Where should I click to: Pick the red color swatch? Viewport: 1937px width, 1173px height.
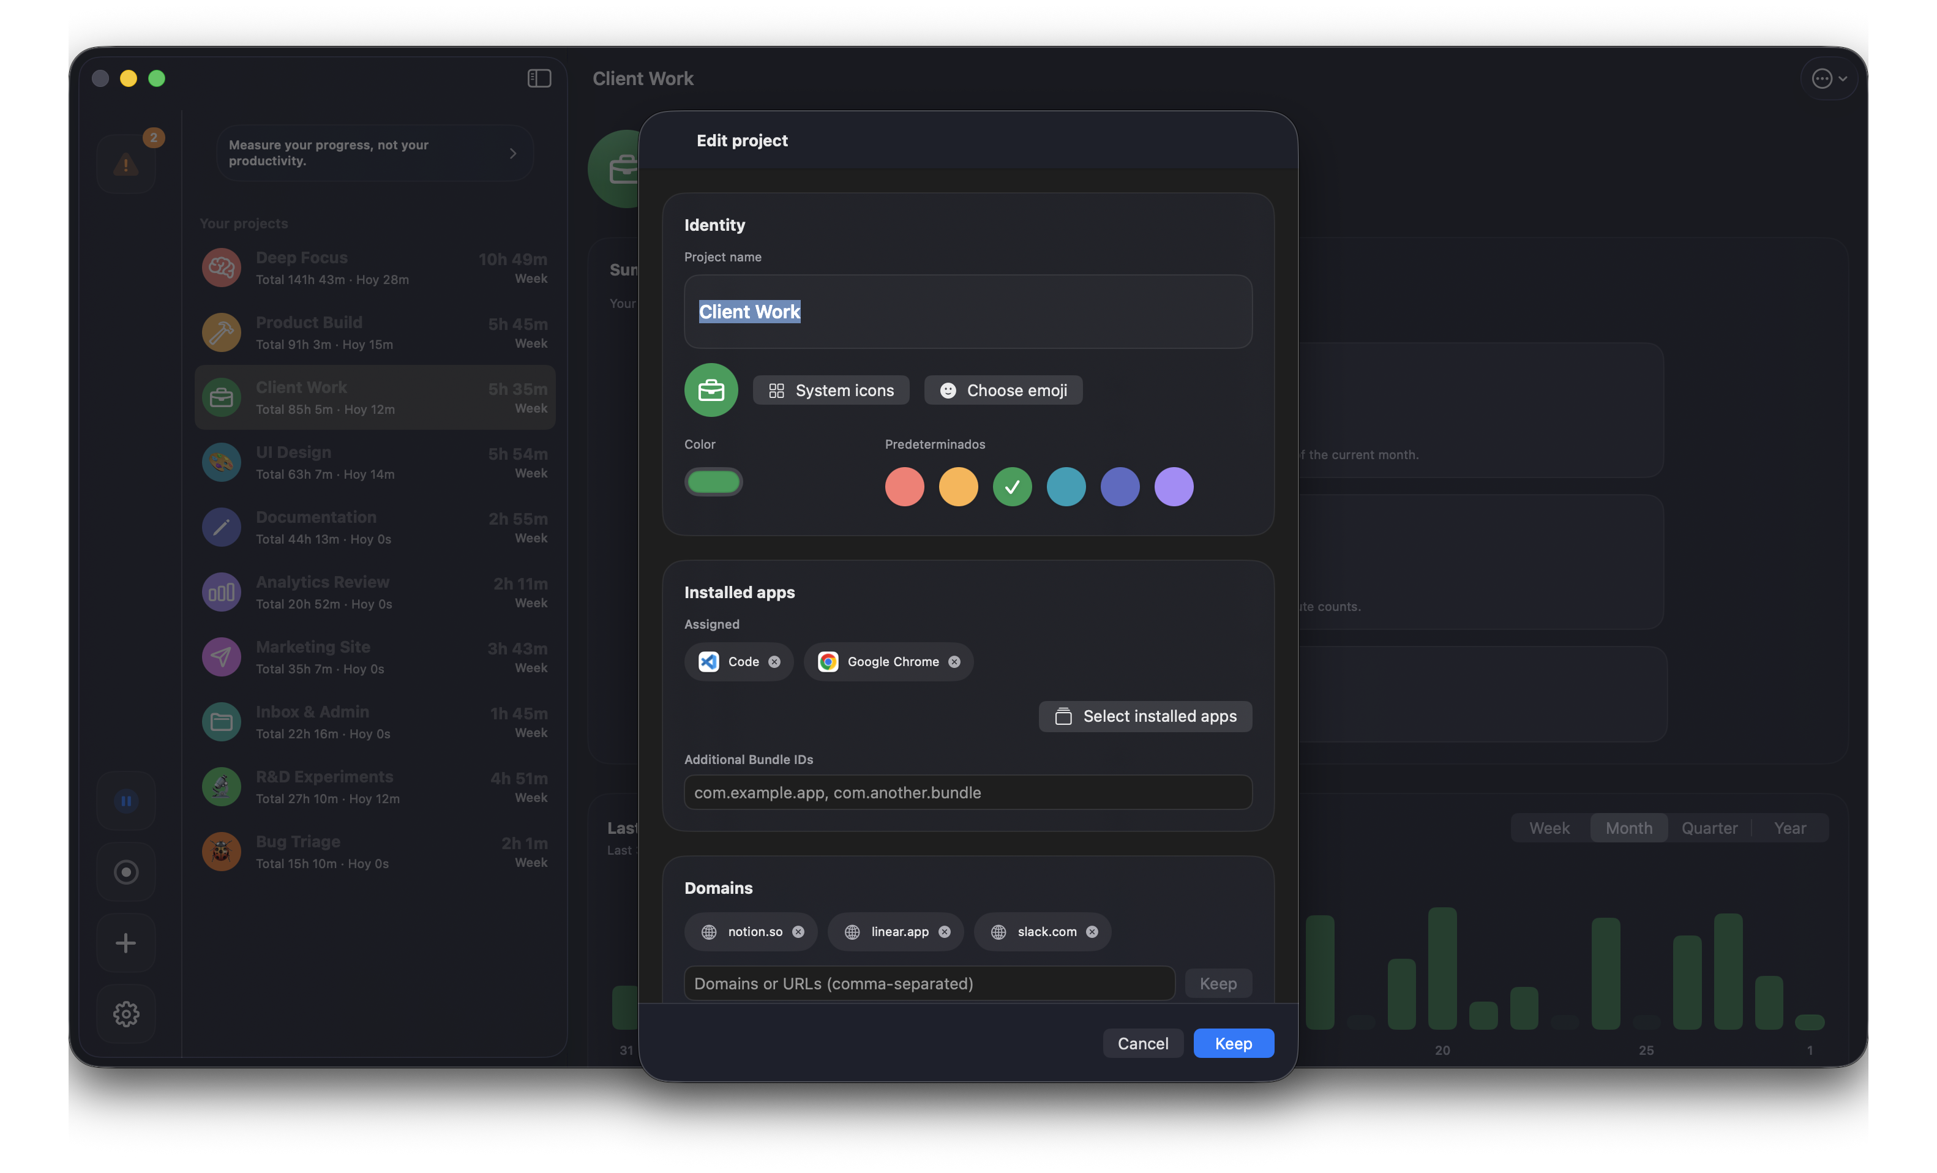904,487
